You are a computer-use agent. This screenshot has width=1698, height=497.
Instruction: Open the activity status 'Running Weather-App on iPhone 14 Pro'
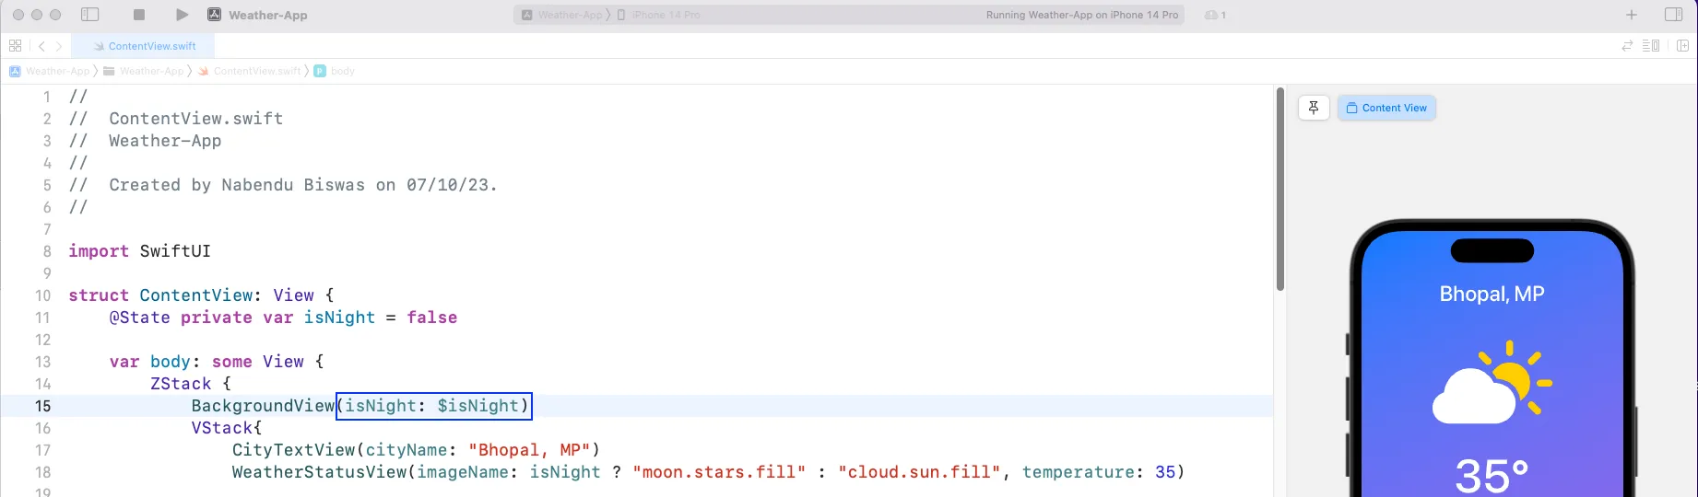[x=1082, y=15]
